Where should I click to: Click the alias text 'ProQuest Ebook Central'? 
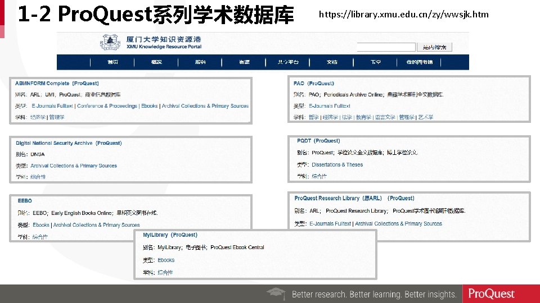coord(237,247)
